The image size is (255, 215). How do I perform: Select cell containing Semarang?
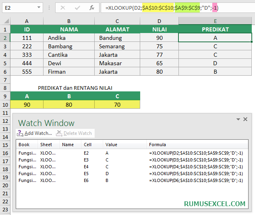(x=117, y=46)
